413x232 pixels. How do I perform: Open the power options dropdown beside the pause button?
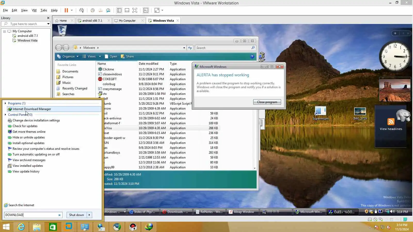[72, 10]
